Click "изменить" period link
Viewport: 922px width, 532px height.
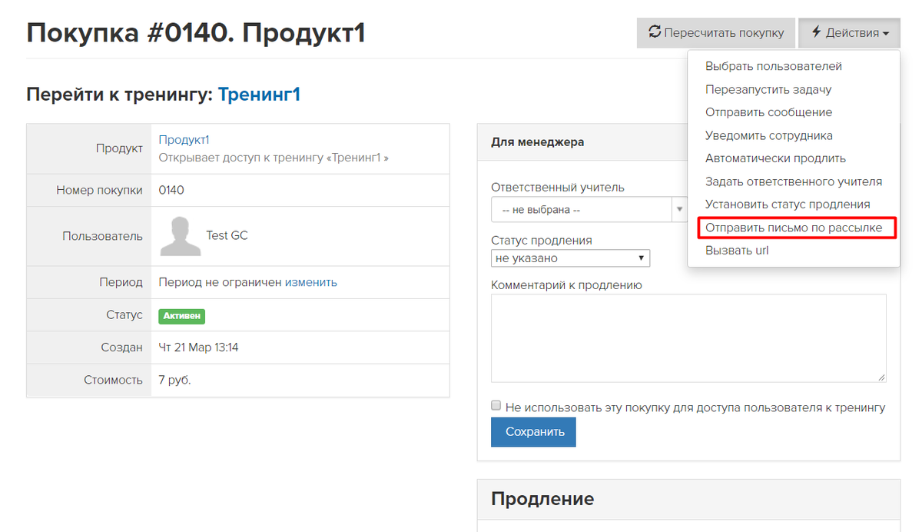coord(311,282)
